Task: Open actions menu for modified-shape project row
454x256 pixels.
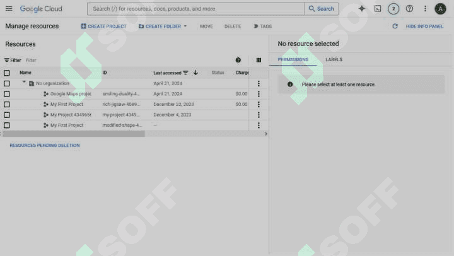Action: coord(259,125)
